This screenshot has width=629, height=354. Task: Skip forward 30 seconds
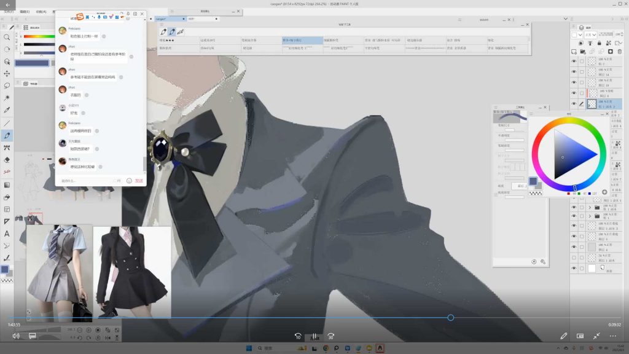pyautogui.click(x=330, y=336)
